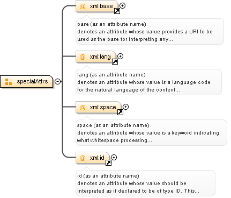
Task: Follow the xml:id reference arrow icon
Action: (108, 163)
